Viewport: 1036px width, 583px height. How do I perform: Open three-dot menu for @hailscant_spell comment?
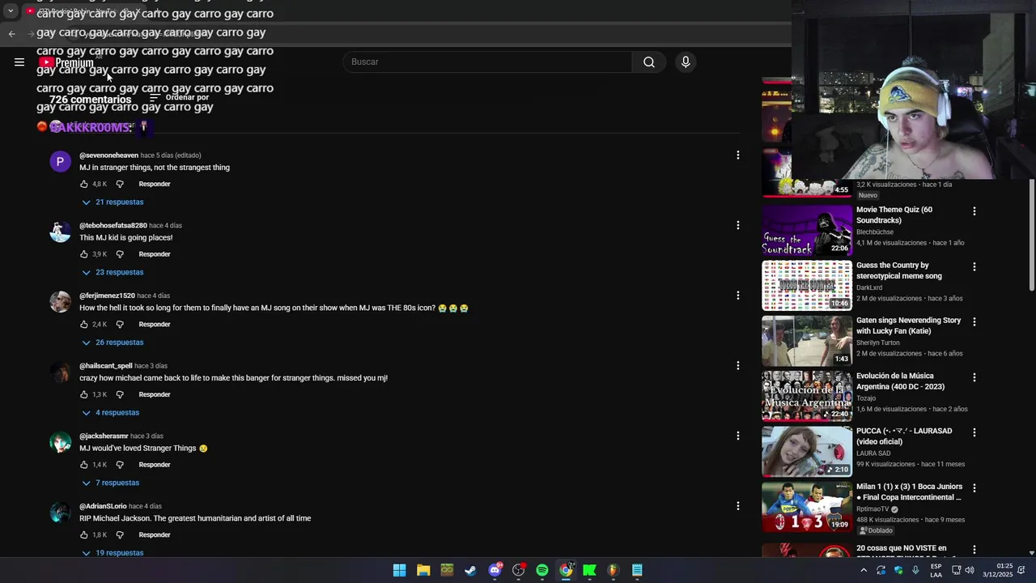pyautogui.click(x=737, y=365)
